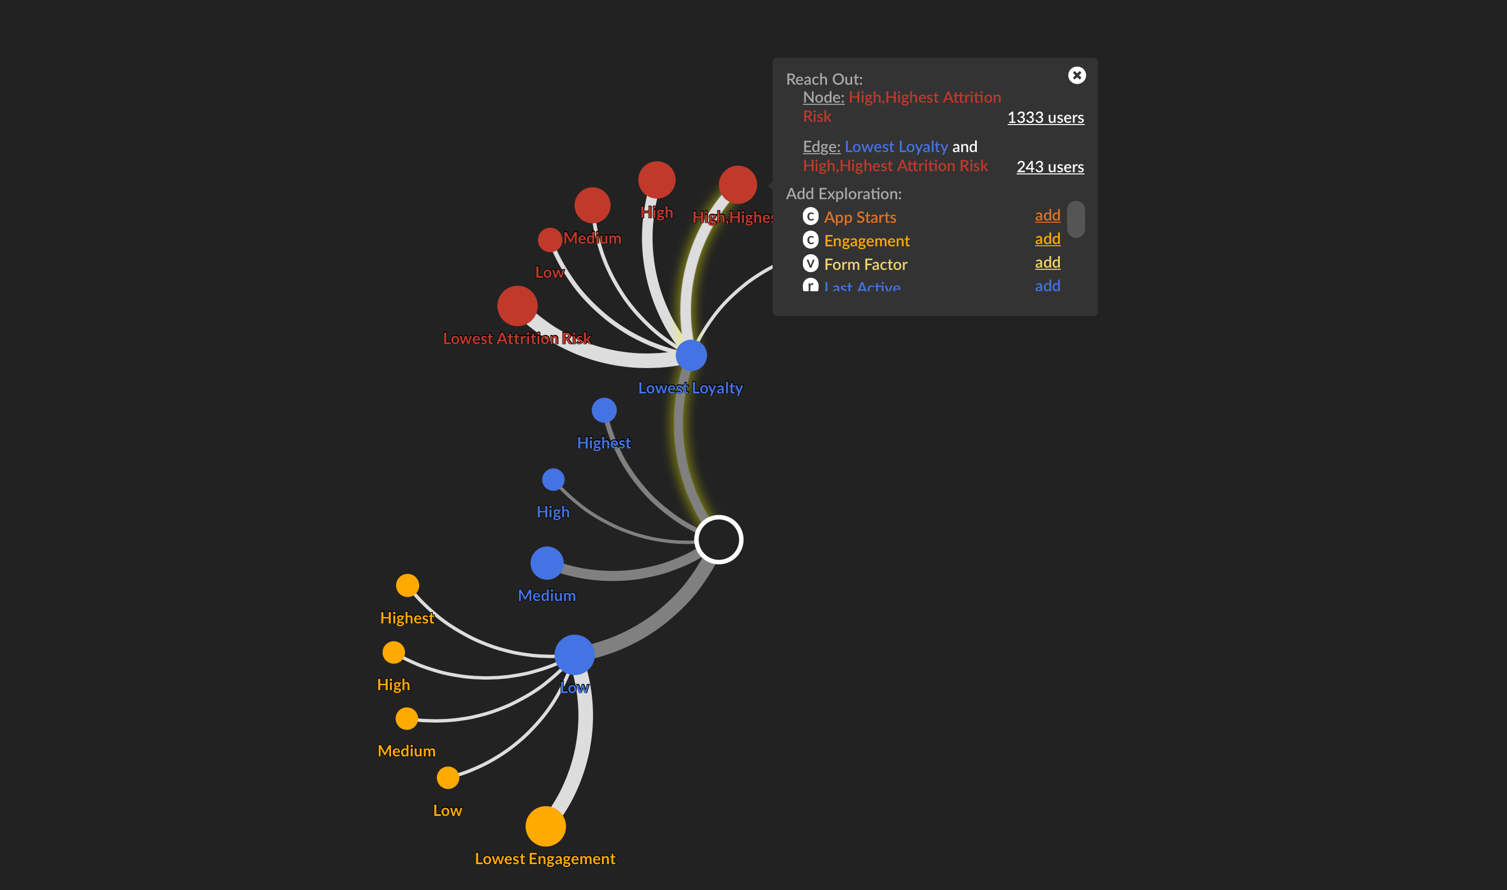The height and width of the screenshot is (890, 1507).
Task: Add Form Factor exploration
Action: pyautogui.click(x=1047, y=263)
